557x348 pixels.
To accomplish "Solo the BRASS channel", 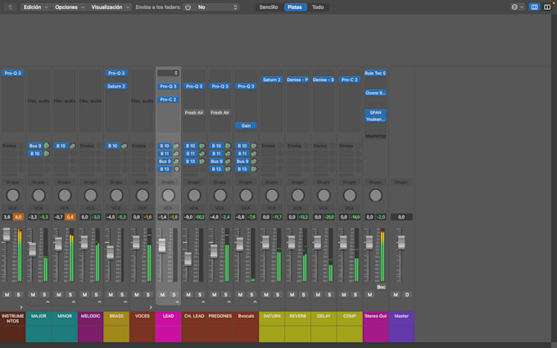I will point(122,295).
